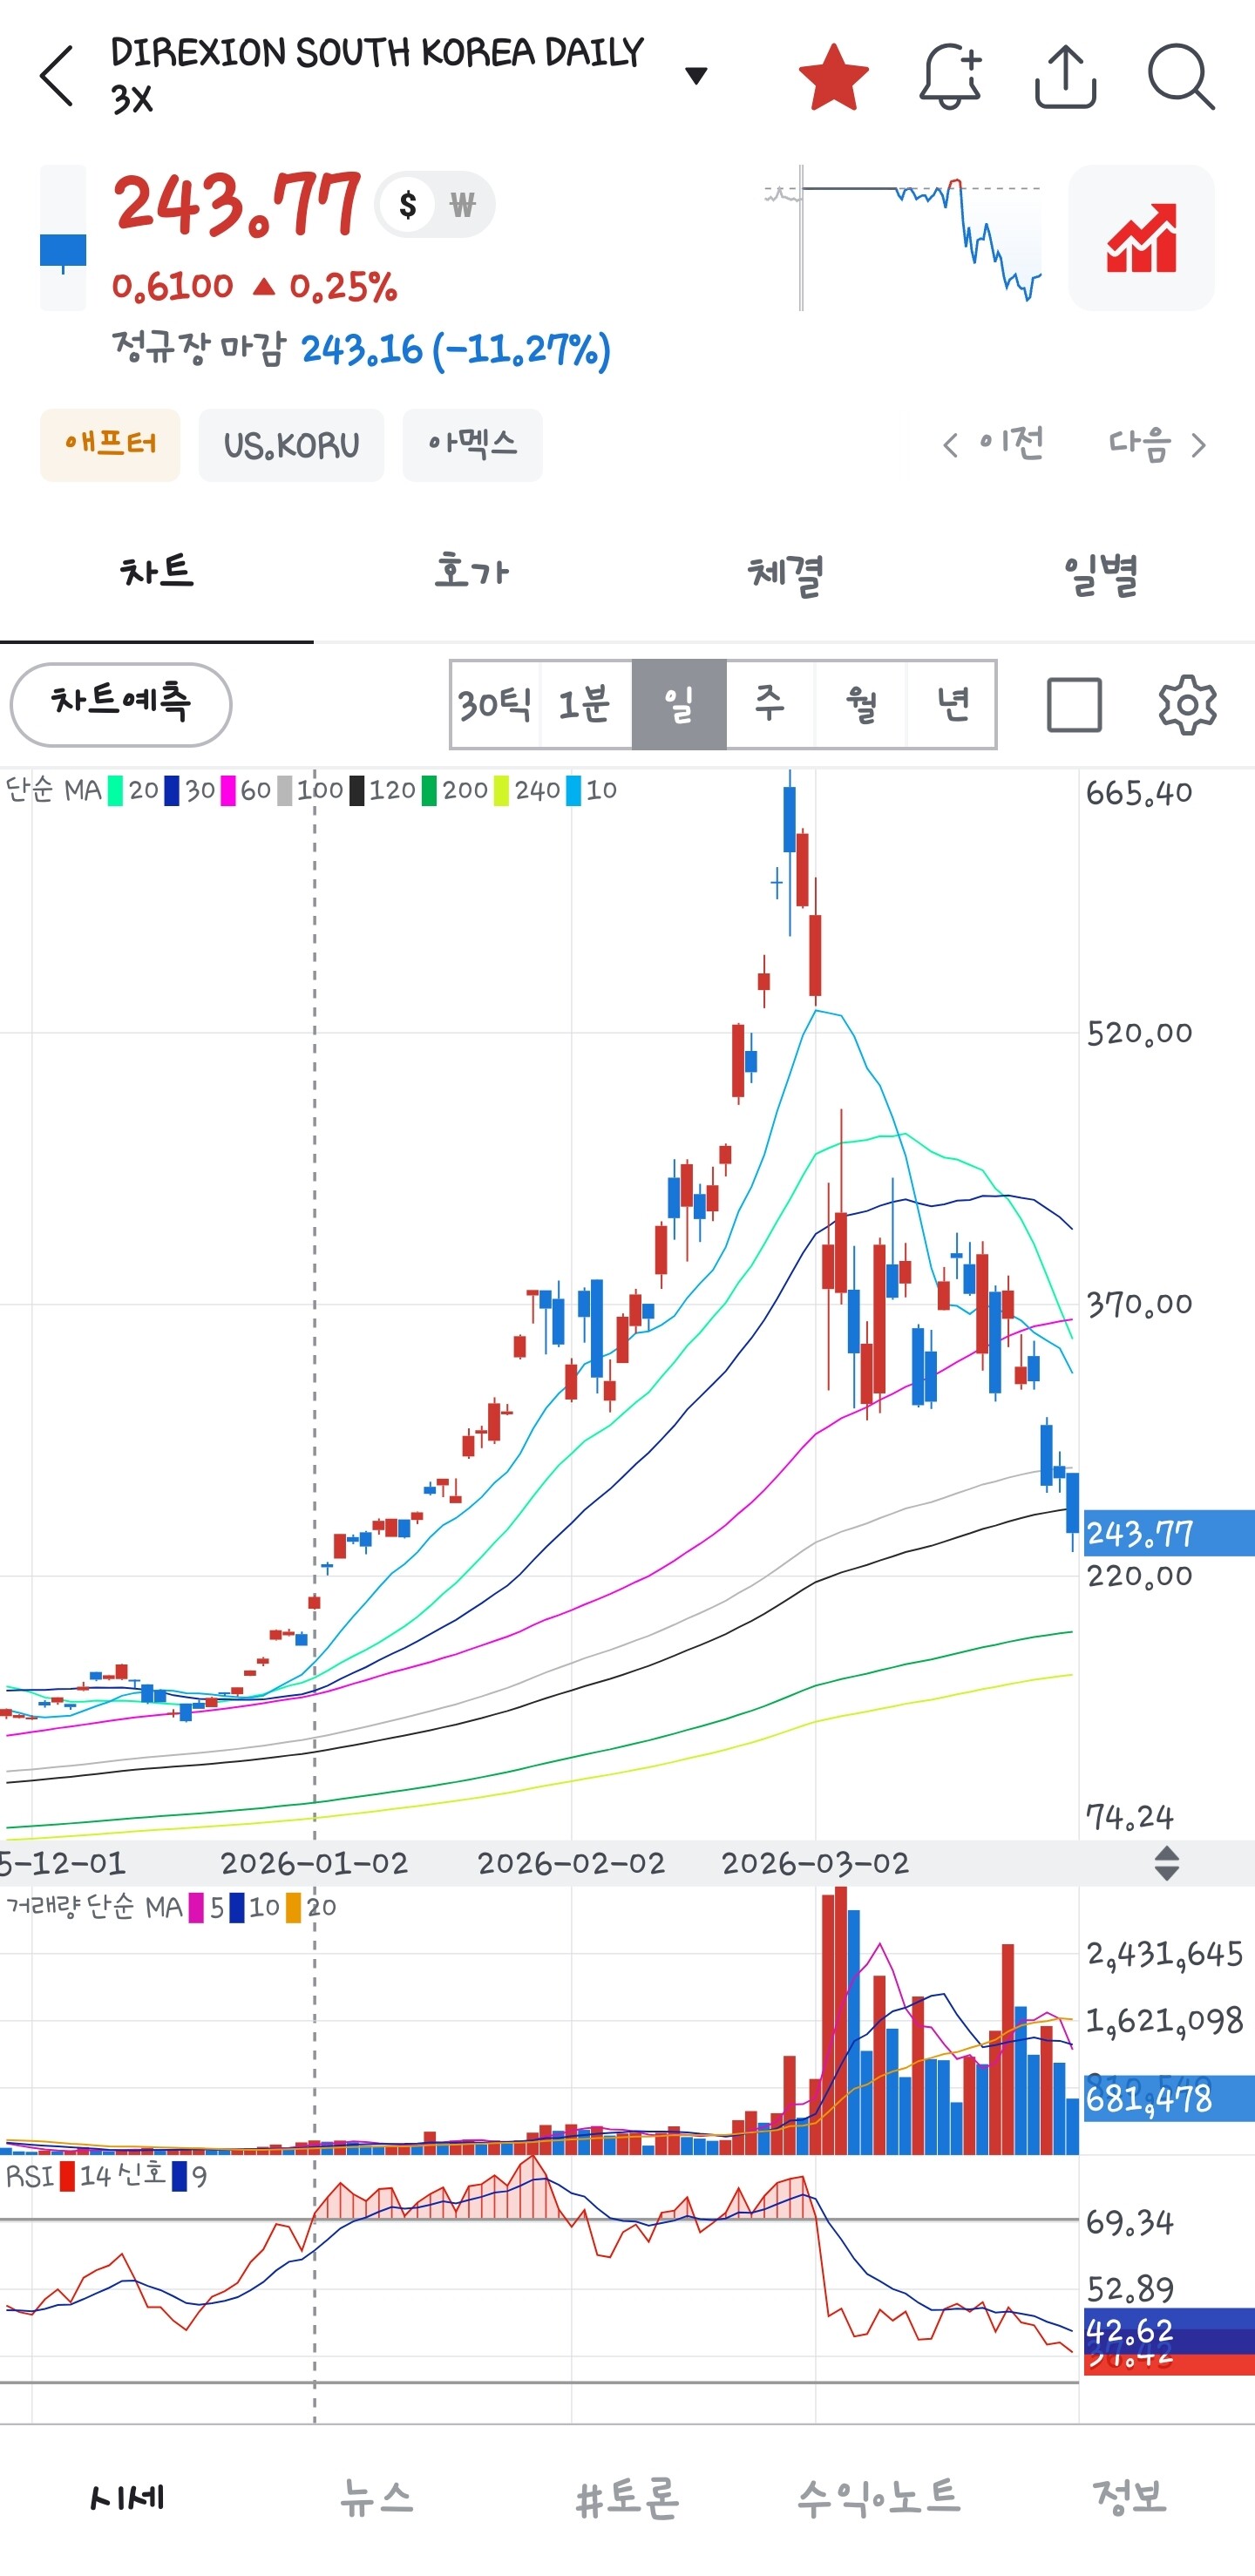Screen dimensions: 1255x2576
Task: Tap the red rising chart icon
Action: click(x=1141, y=238)
